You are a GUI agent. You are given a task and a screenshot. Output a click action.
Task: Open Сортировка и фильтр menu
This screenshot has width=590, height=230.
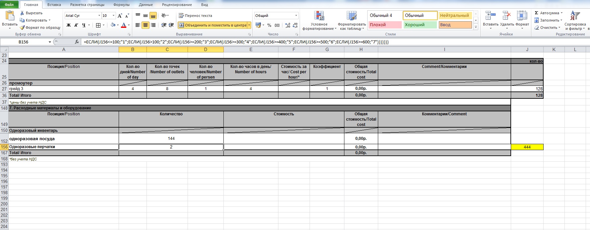[575, 21]
